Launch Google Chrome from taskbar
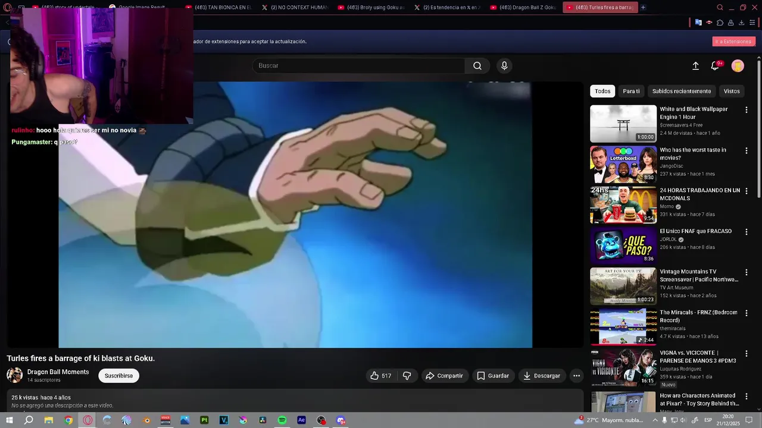Image resolution: width=762 pixels, height=428 pixels. point(68,420)
